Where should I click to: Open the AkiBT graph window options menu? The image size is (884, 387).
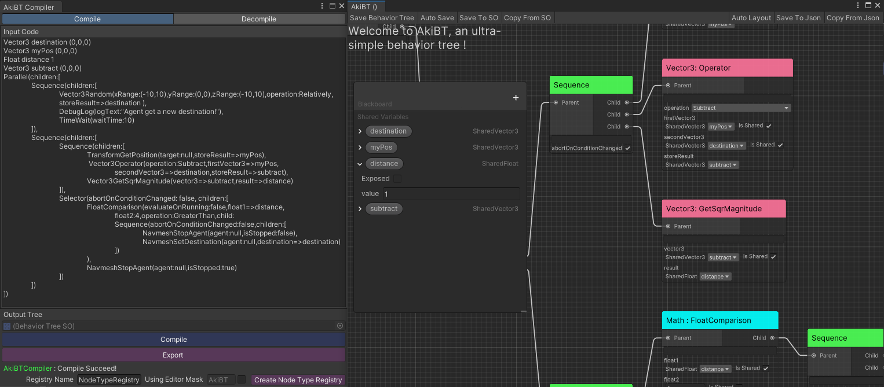(857, 6)
